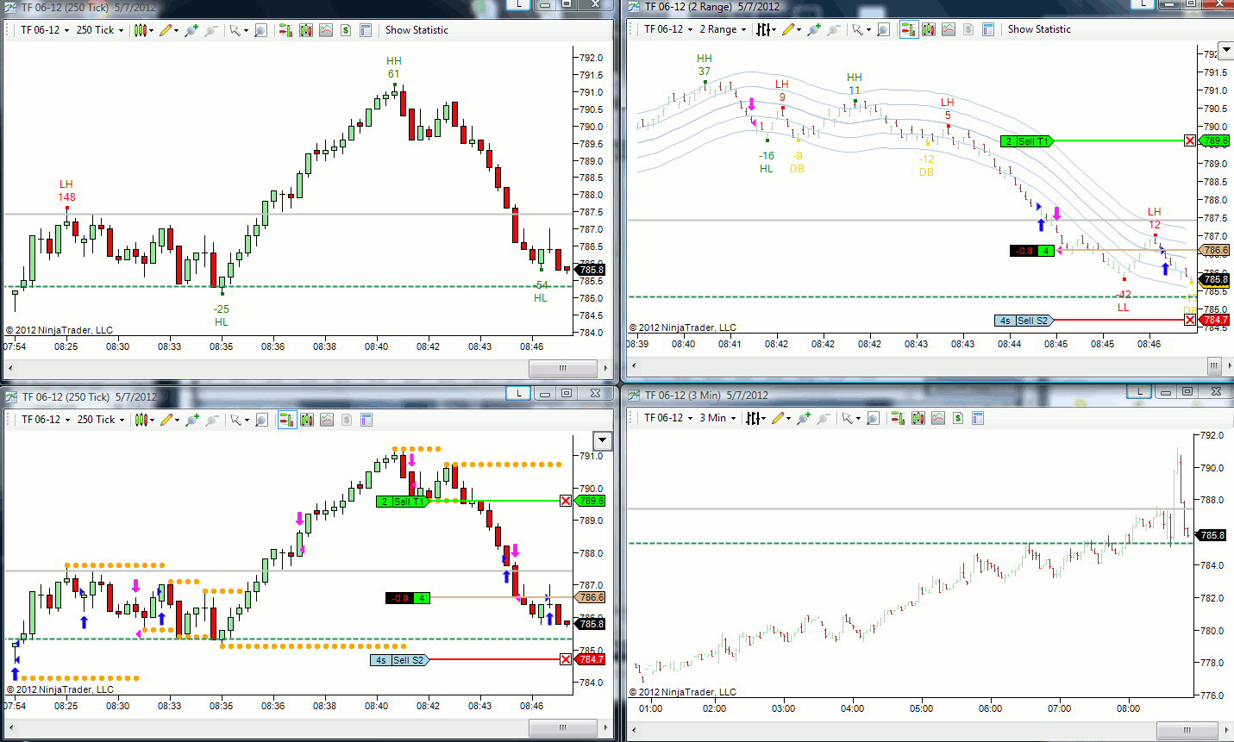Toggle Chart Trader in 3 Min window
This screenshot has width=1234, height=742.
tap(898, 418)
